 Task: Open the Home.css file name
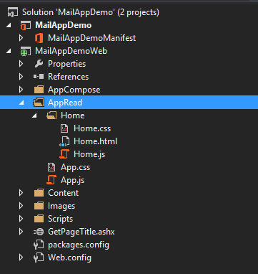pyautogui.click(x=92, y=128)
